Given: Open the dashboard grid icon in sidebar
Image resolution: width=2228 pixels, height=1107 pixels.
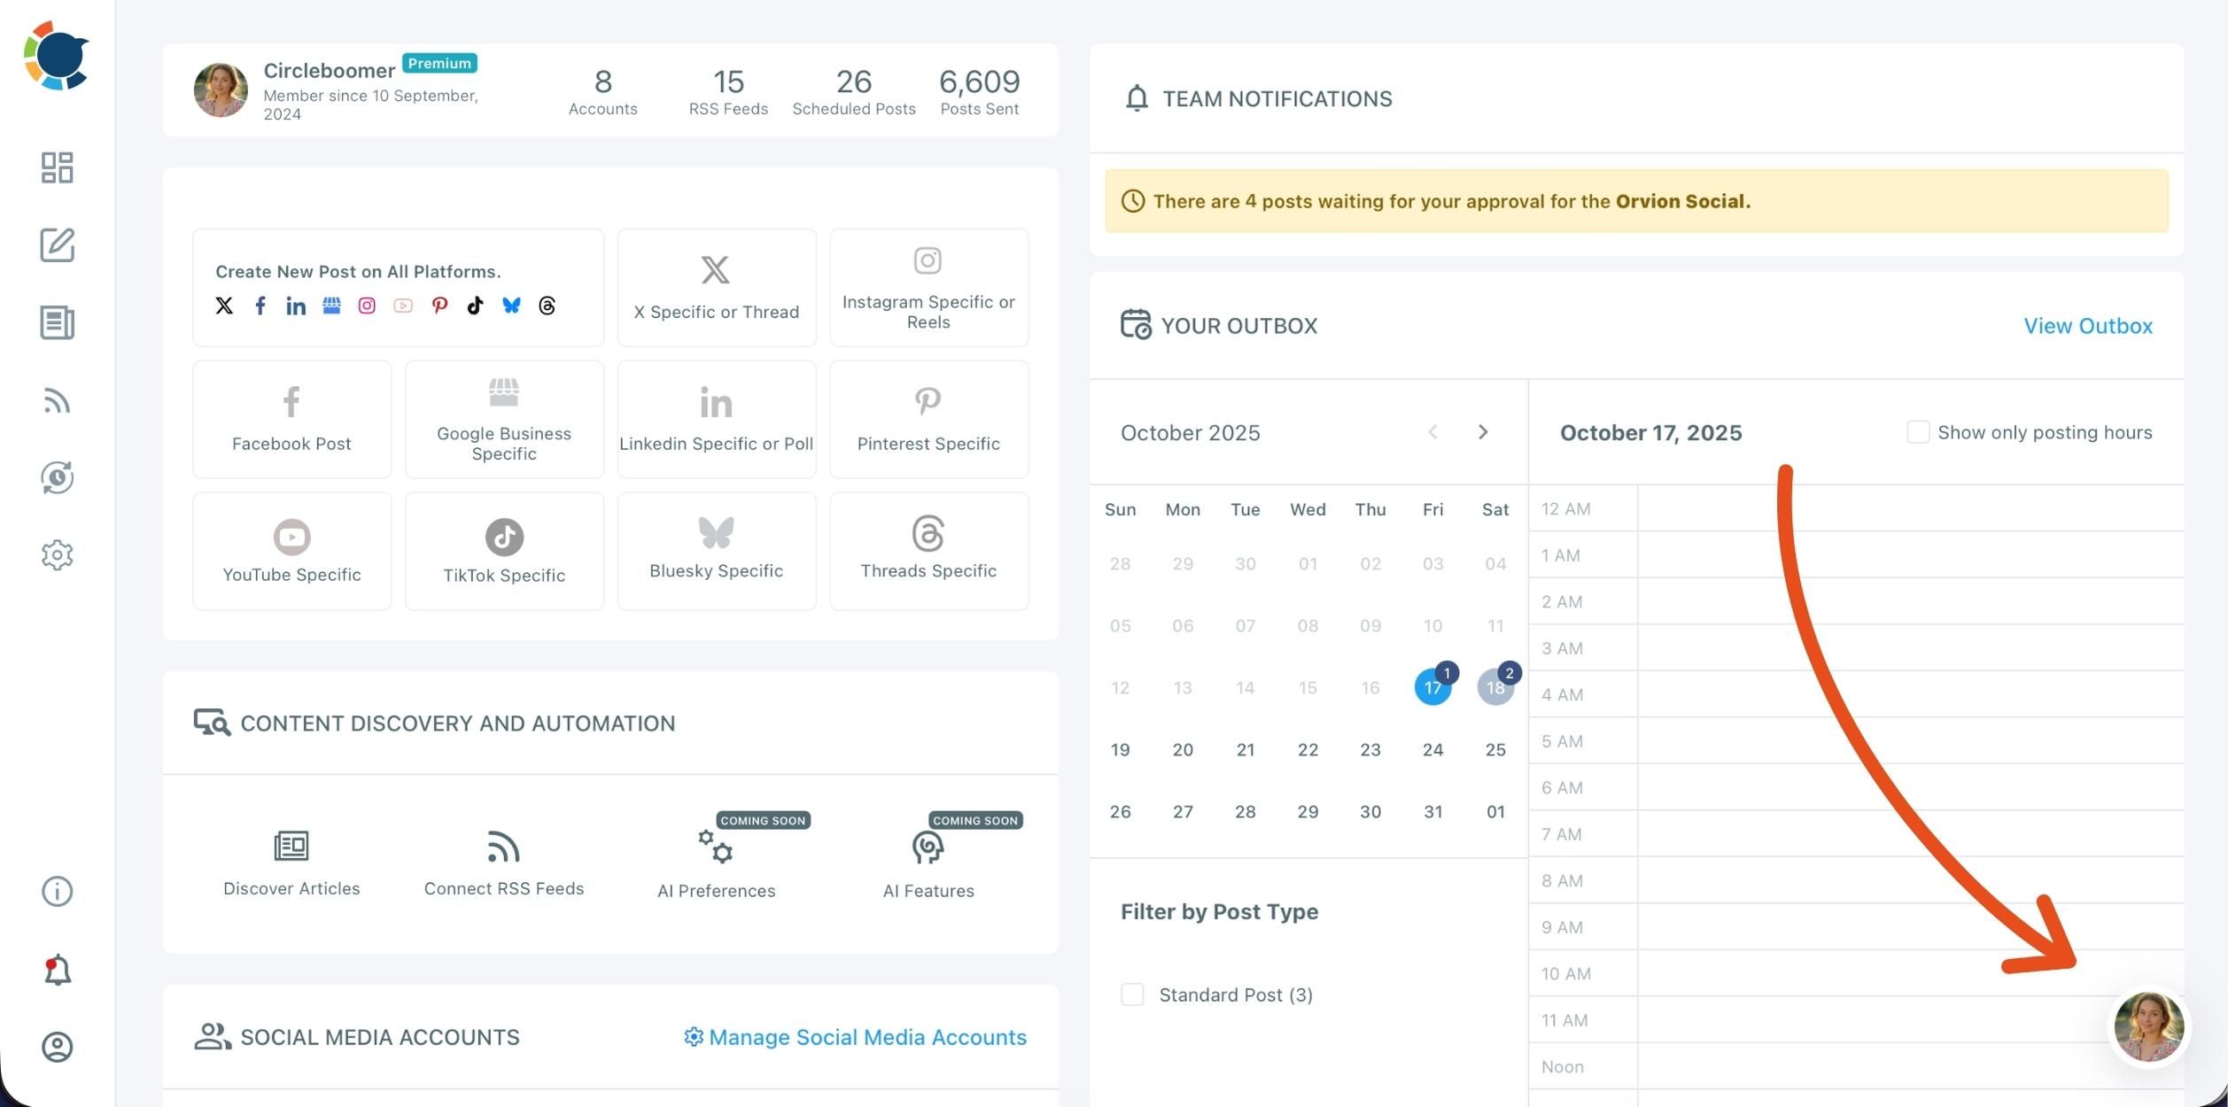Looking at the screenshot, I should pyautogui.click(x=57, y=167).
